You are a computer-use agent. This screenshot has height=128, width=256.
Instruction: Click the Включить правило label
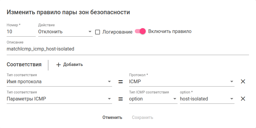(170, 31)
